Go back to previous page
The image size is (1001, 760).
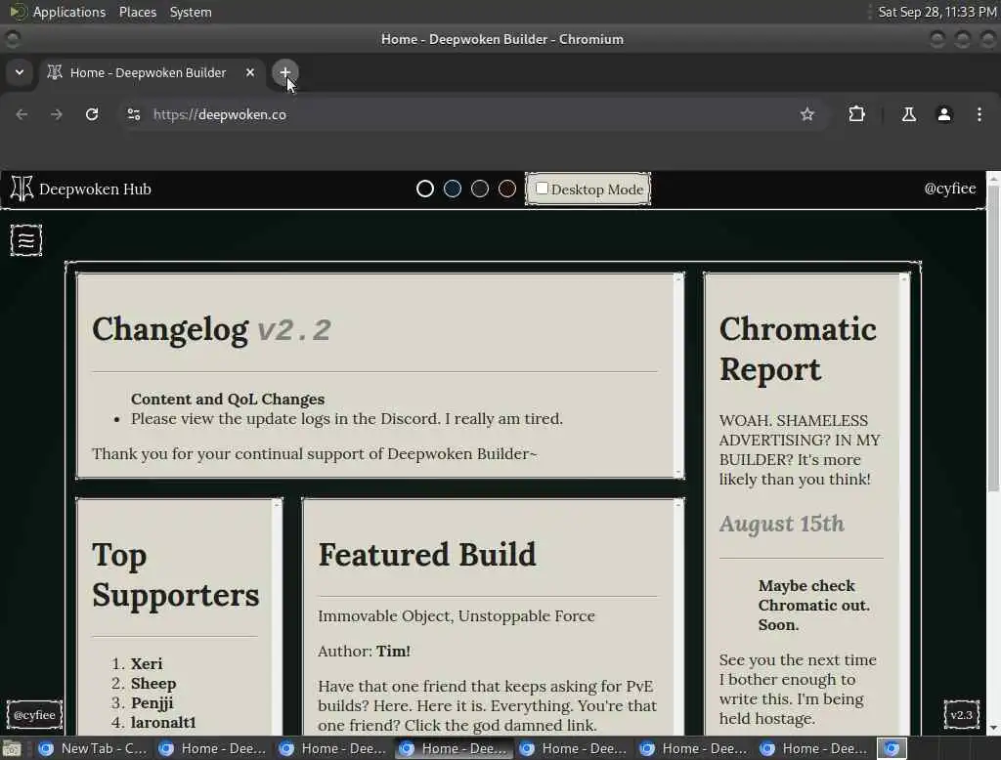click(22, 114)
